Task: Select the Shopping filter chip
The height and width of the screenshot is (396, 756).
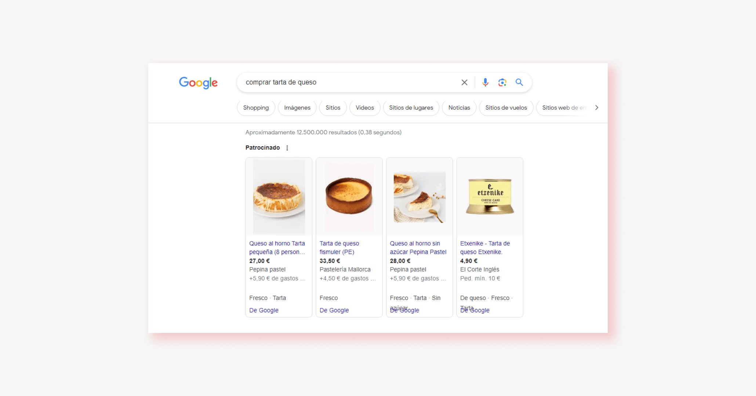Action: 256,108
